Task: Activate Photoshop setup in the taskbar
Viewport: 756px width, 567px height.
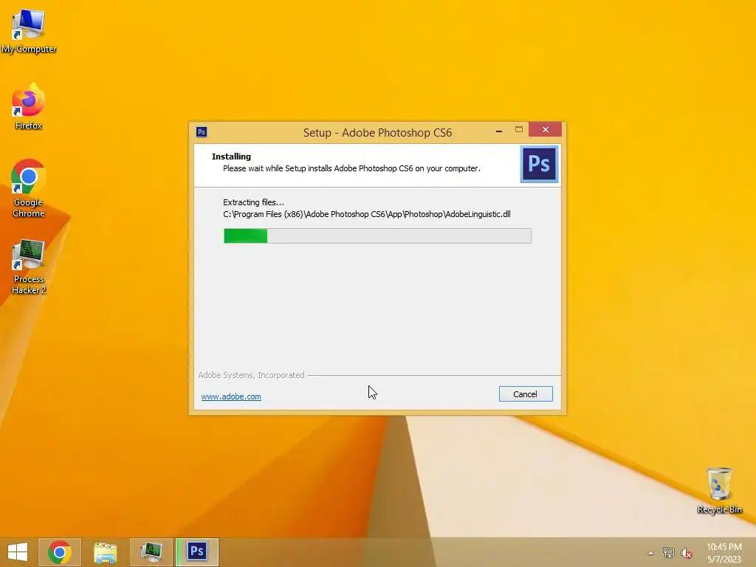Action: pyautogui.click(x=196, y=552)
